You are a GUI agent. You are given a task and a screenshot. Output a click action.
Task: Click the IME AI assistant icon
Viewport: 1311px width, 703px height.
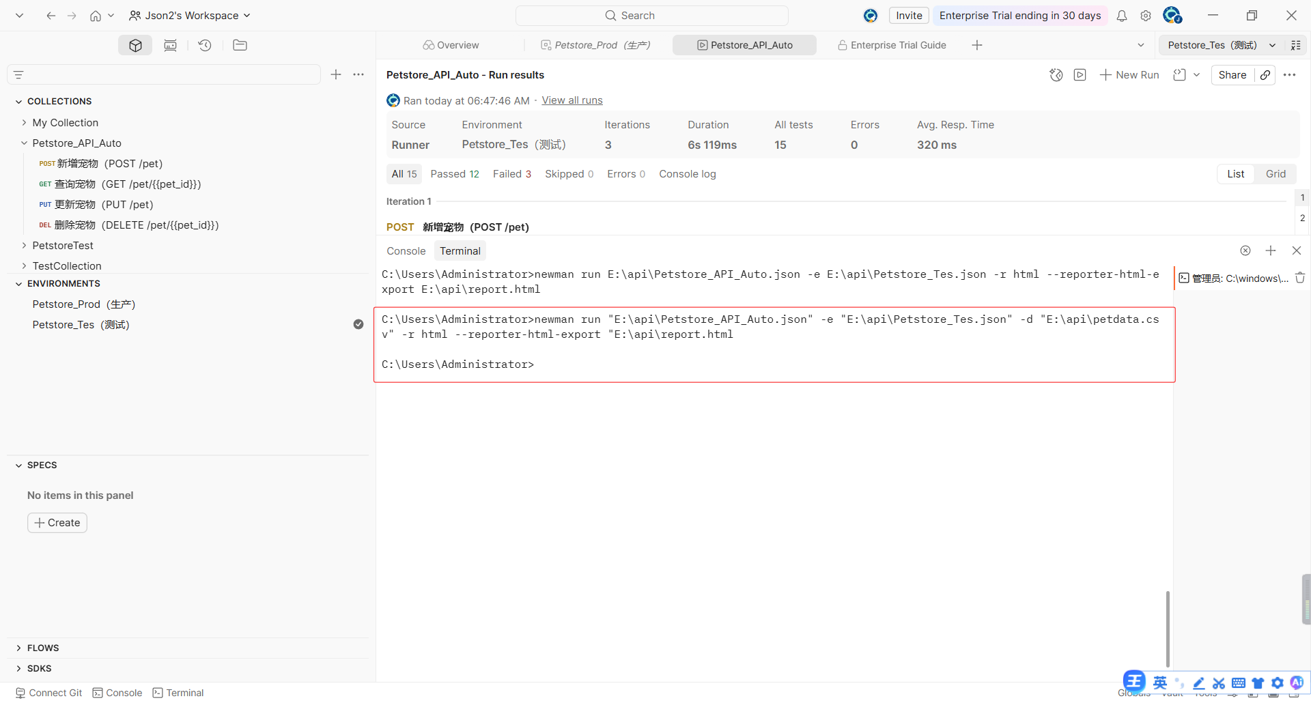(x=1297, y=683)
